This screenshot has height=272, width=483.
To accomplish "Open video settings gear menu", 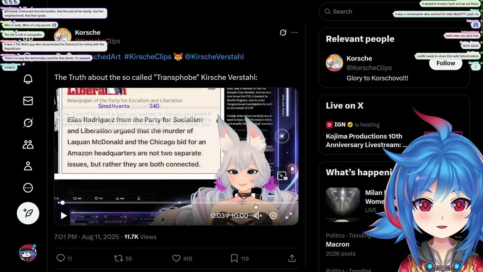I will tap(273, 216).
